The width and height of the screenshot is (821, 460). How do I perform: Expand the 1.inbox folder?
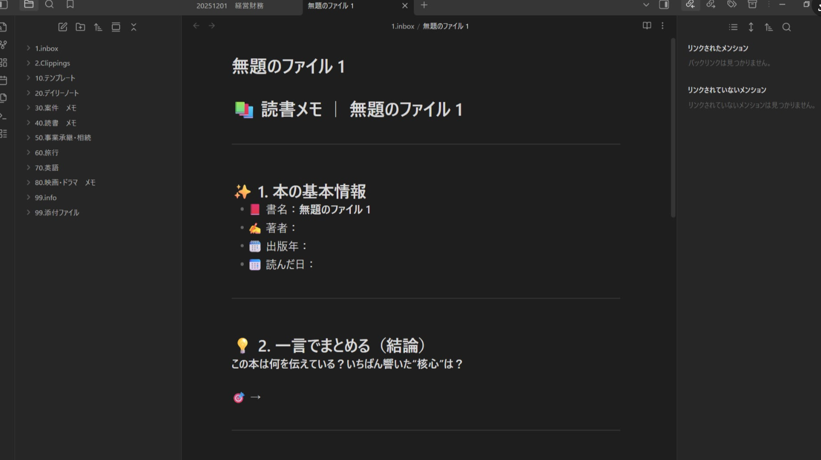pos(28,48)
